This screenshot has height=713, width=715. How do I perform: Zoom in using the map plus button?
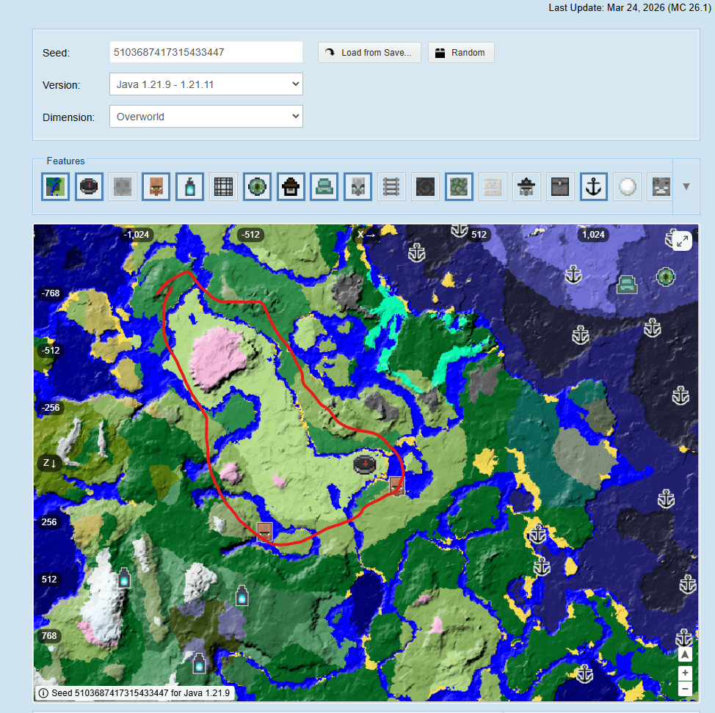coord(685,673)
